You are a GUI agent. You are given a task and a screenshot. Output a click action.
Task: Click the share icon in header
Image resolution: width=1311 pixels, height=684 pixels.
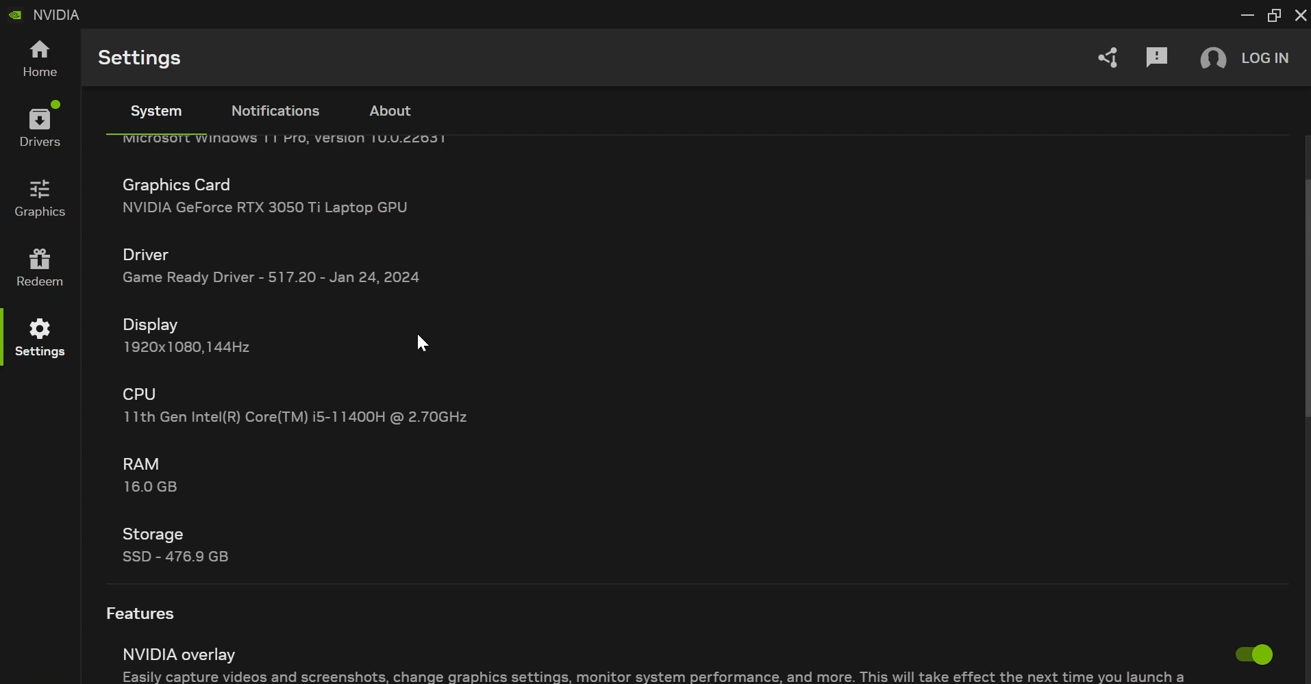pyautogui.click(x=1108, y=58)
